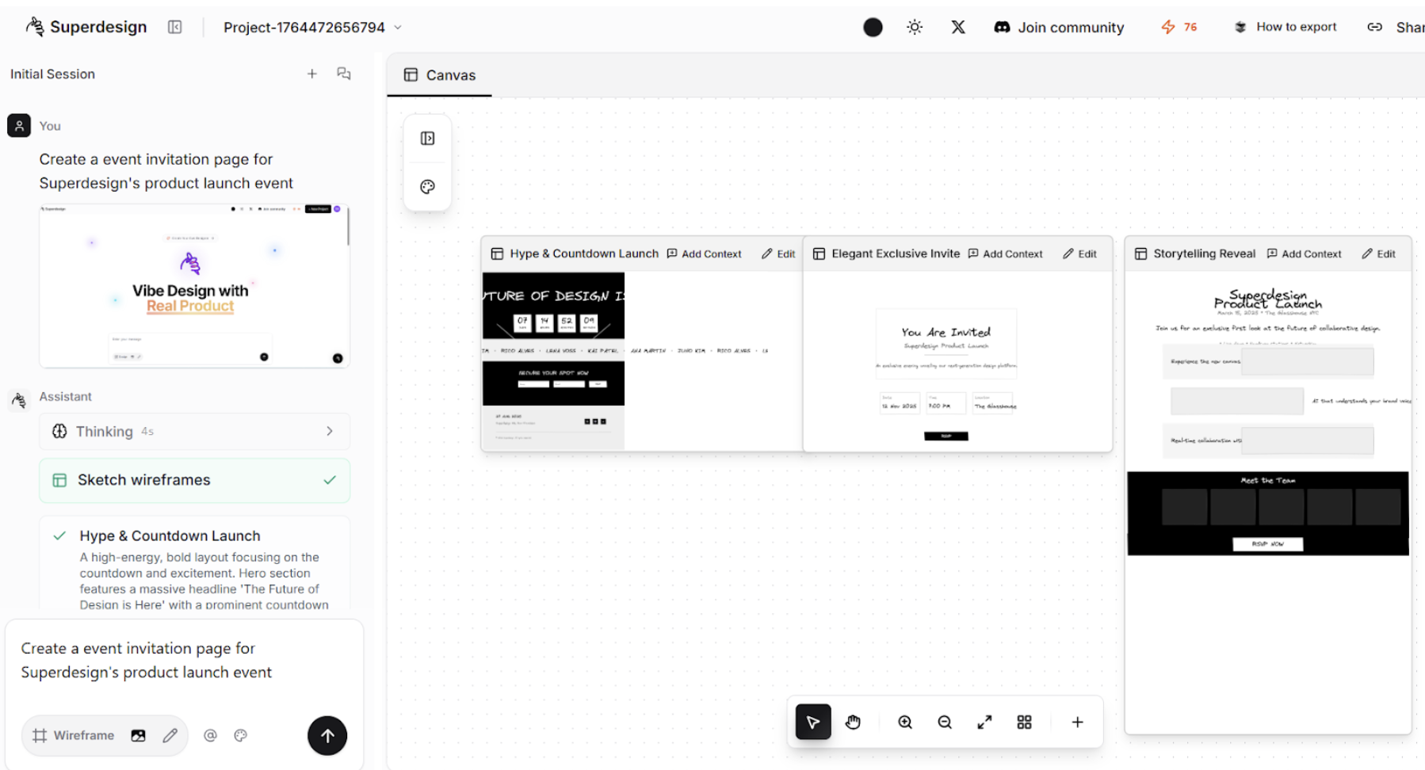Image resolution: width=1425 pixels, height=770 pixels.
Task: Click the theme brightness toggle in the top bar
Action: (914, 26)
